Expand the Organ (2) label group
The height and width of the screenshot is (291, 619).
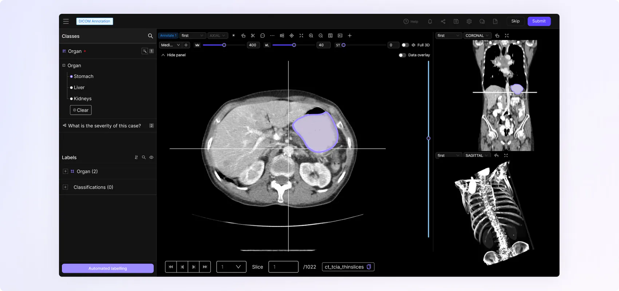coord(66,171)
